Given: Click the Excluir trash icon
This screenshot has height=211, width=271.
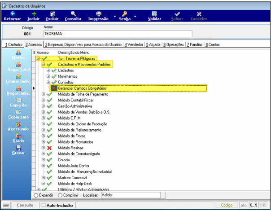Looking at the screenshot, I should click(x=52, y=13).
